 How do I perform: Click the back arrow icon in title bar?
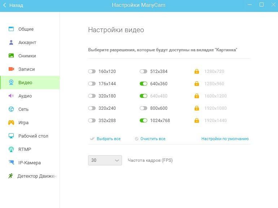point(5,5)
